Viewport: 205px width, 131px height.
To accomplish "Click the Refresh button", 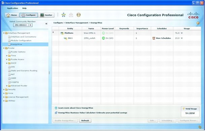I will 85,121.
